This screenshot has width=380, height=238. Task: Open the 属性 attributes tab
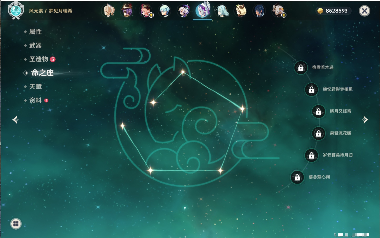point(35,32)
